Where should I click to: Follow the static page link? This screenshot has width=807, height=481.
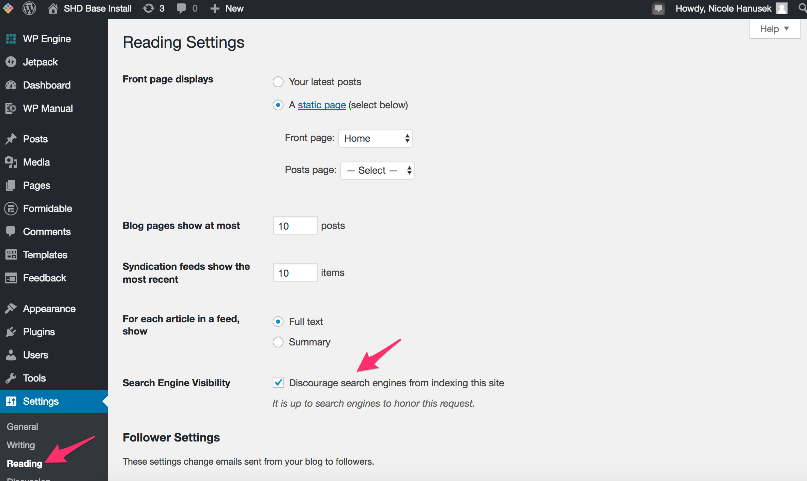tap(322, 105)
